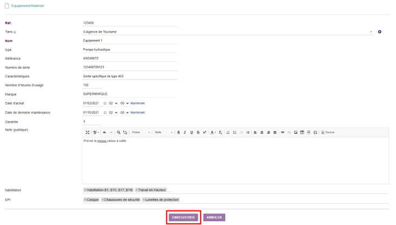Insert a bulleted list
This screenshot has width=396, height=225.
click(235, 132)
